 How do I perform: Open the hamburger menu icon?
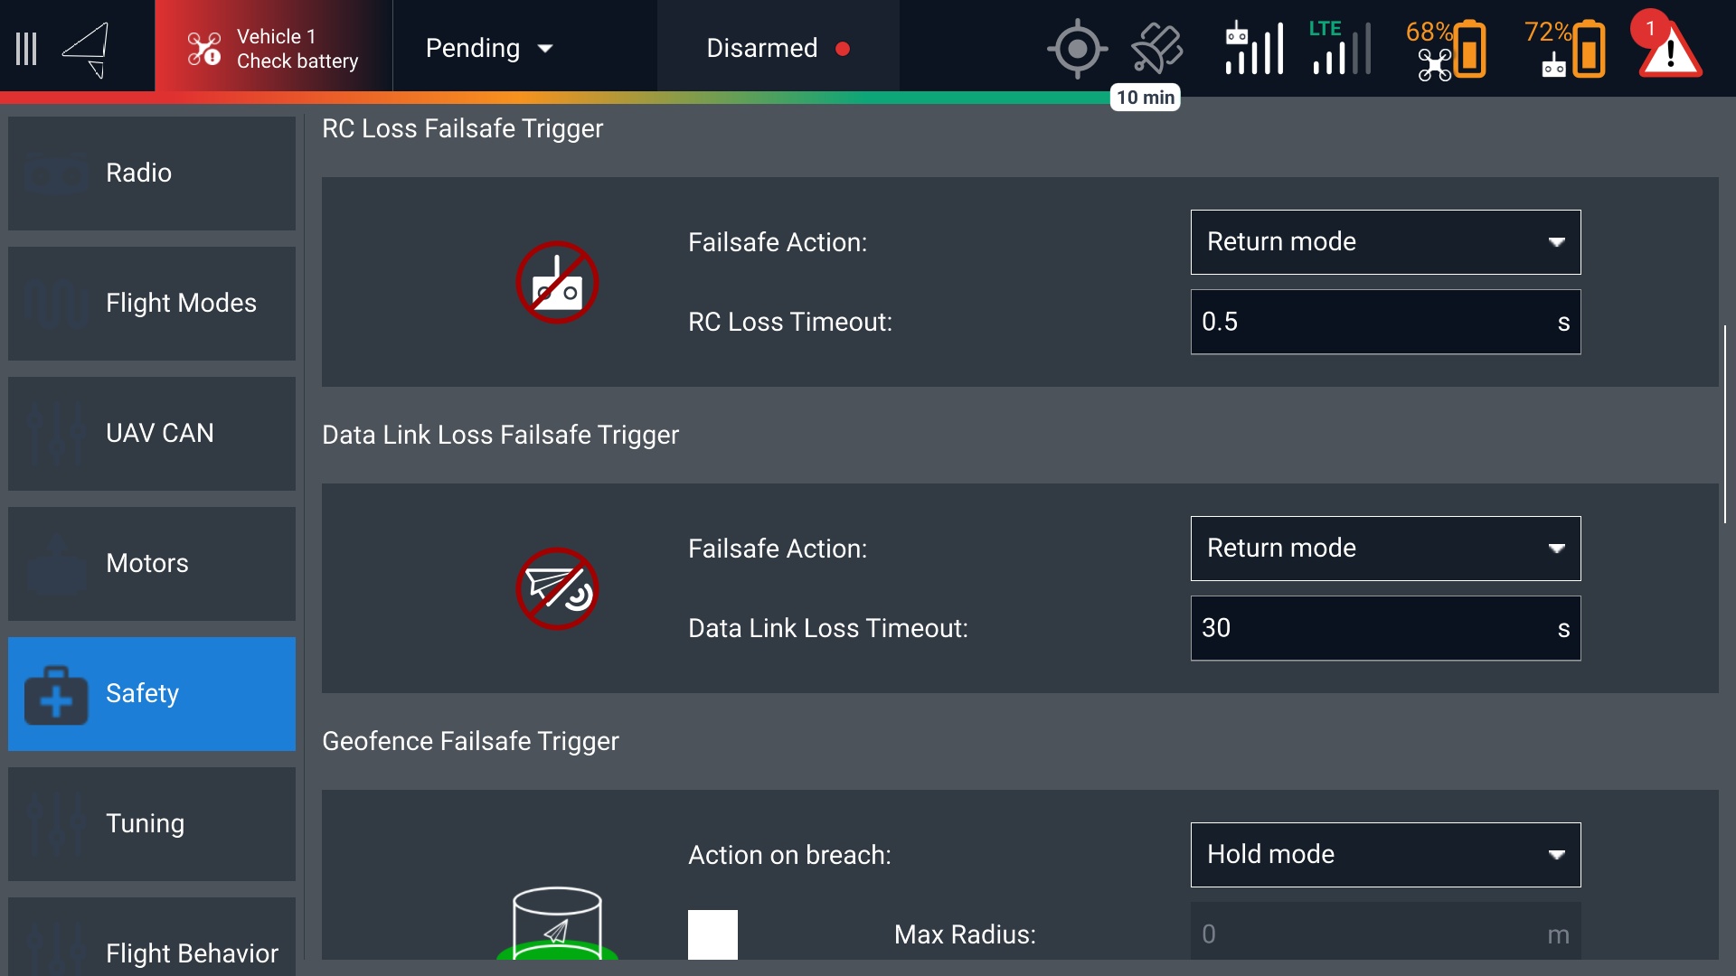click(x=26, y=49)
